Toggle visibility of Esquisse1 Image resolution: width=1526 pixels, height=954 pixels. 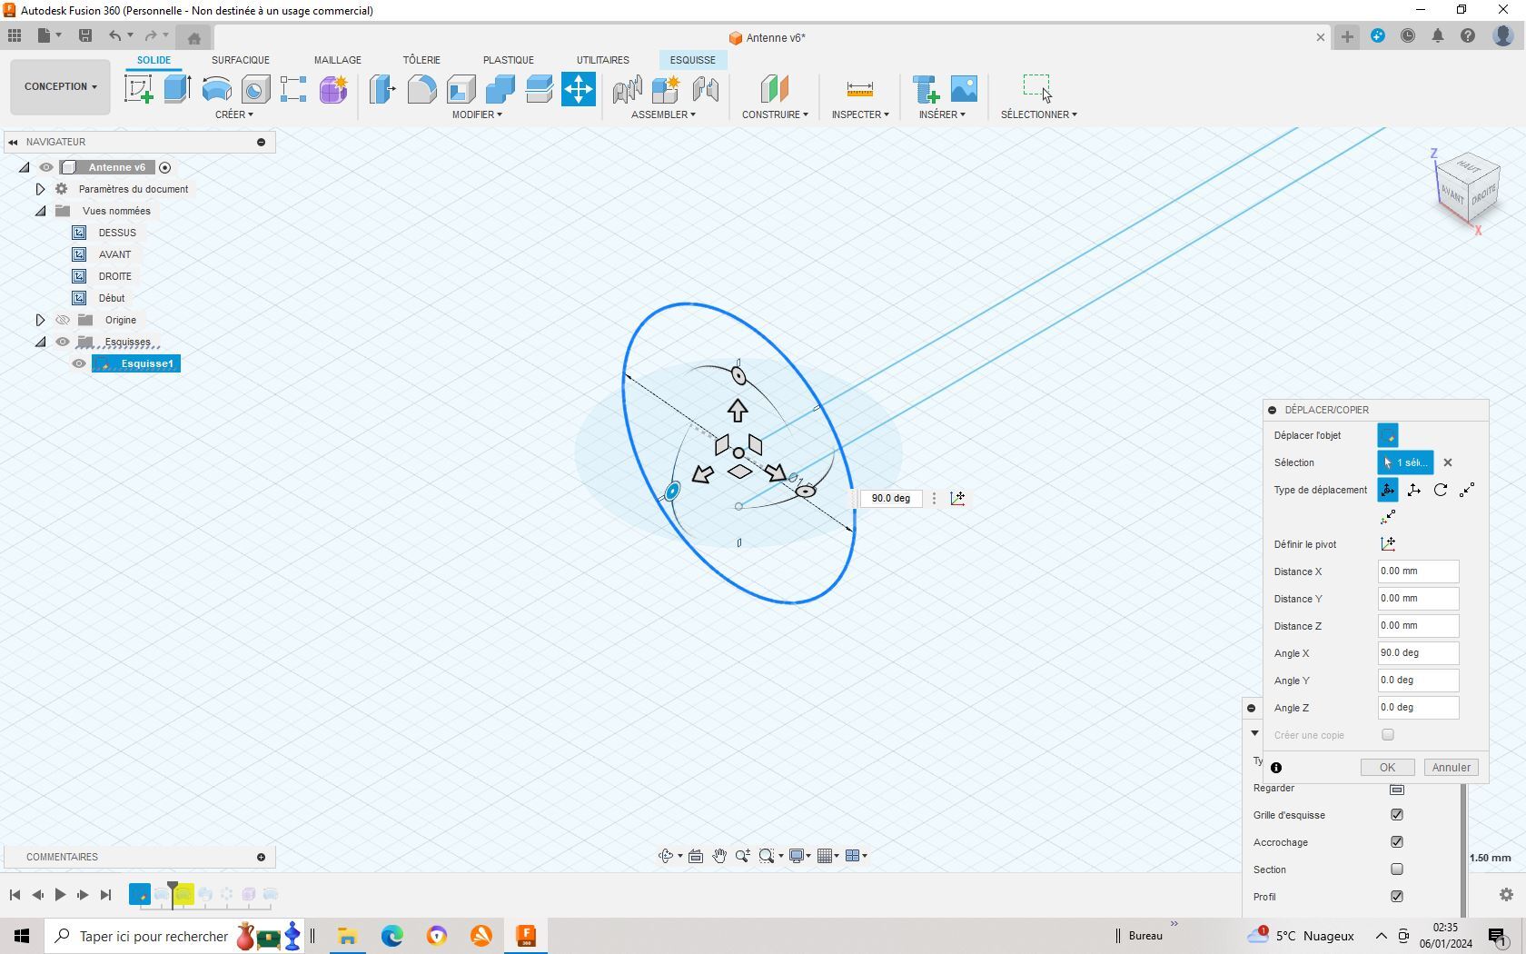[x=79, y=363]
